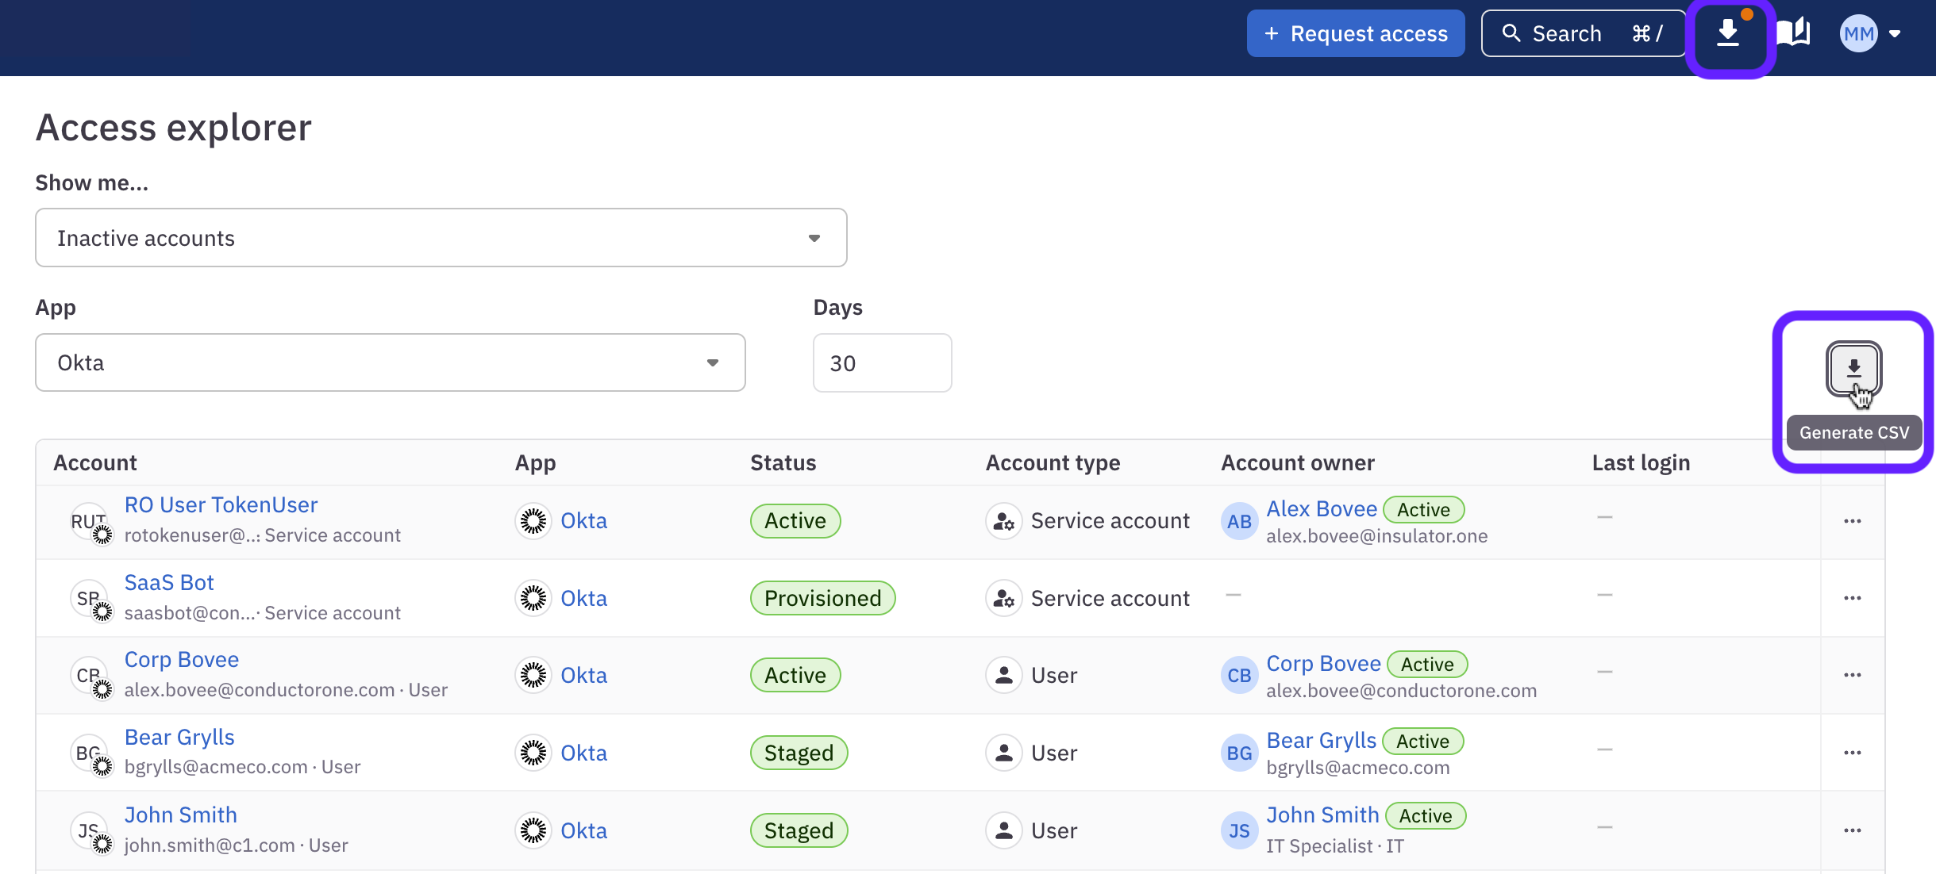Click the Active status badge on Corp Bovee row
Screen dimensions: 1936x874
795,674
